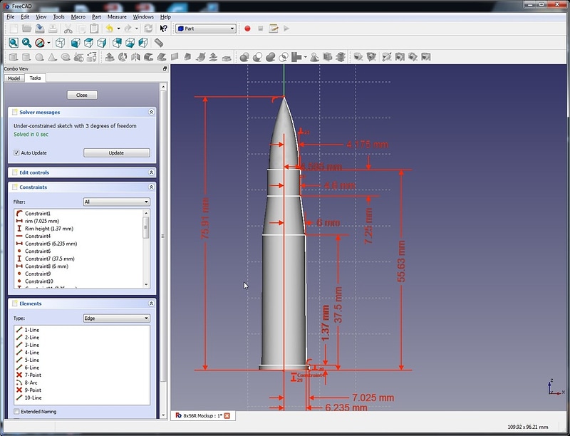The image size is (570, 436).
Task: Set the Left view cube icon
Action: 143,43
